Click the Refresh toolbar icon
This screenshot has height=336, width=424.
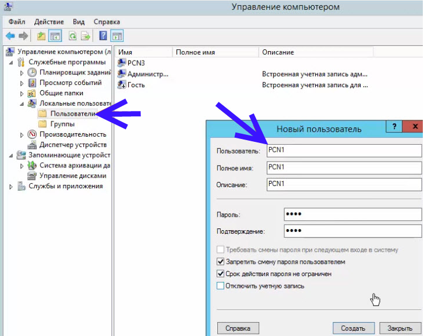[x=72, y=35]
